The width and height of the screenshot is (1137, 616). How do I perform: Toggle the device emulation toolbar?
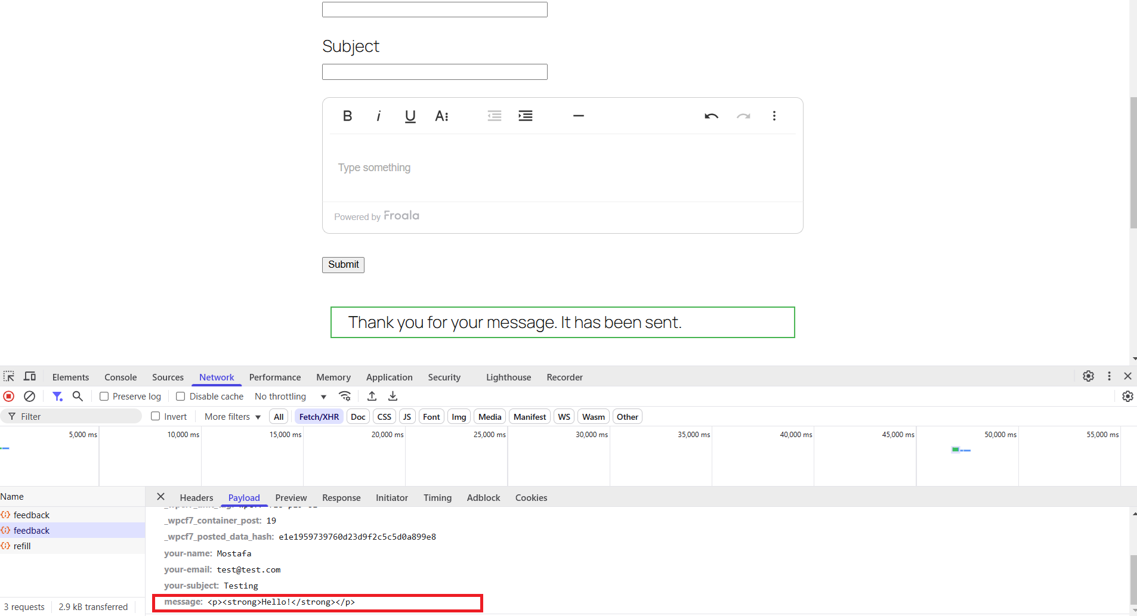click(29, 376)
